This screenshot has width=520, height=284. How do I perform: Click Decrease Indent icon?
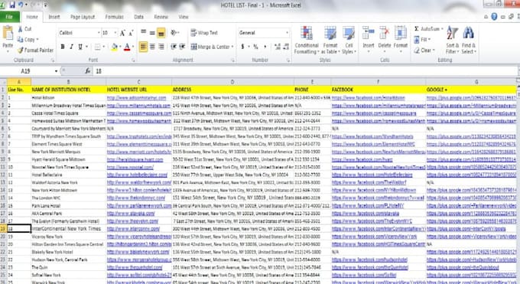click(174, 47)
